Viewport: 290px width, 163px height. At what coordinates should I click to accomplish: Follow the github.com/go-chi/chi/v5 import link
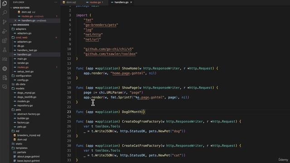point(109,49)
